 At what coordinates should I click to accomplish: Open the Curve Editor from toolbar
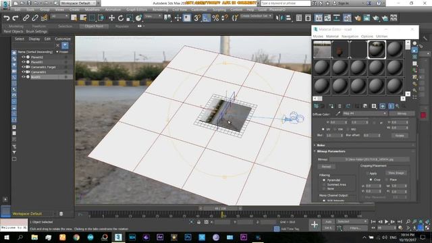327,18
